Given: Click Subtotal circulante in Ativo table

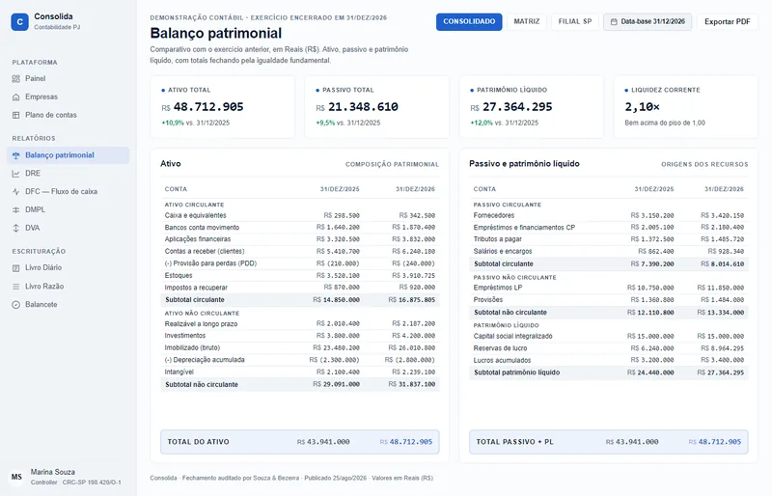Looking at the screenshot, I should pyautogui.click(x=300, y=300).
